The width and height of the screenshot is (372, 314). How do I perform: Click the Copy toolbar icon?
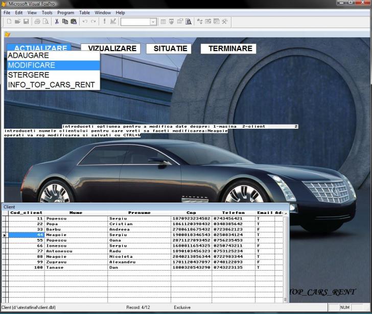coord(65,21)
